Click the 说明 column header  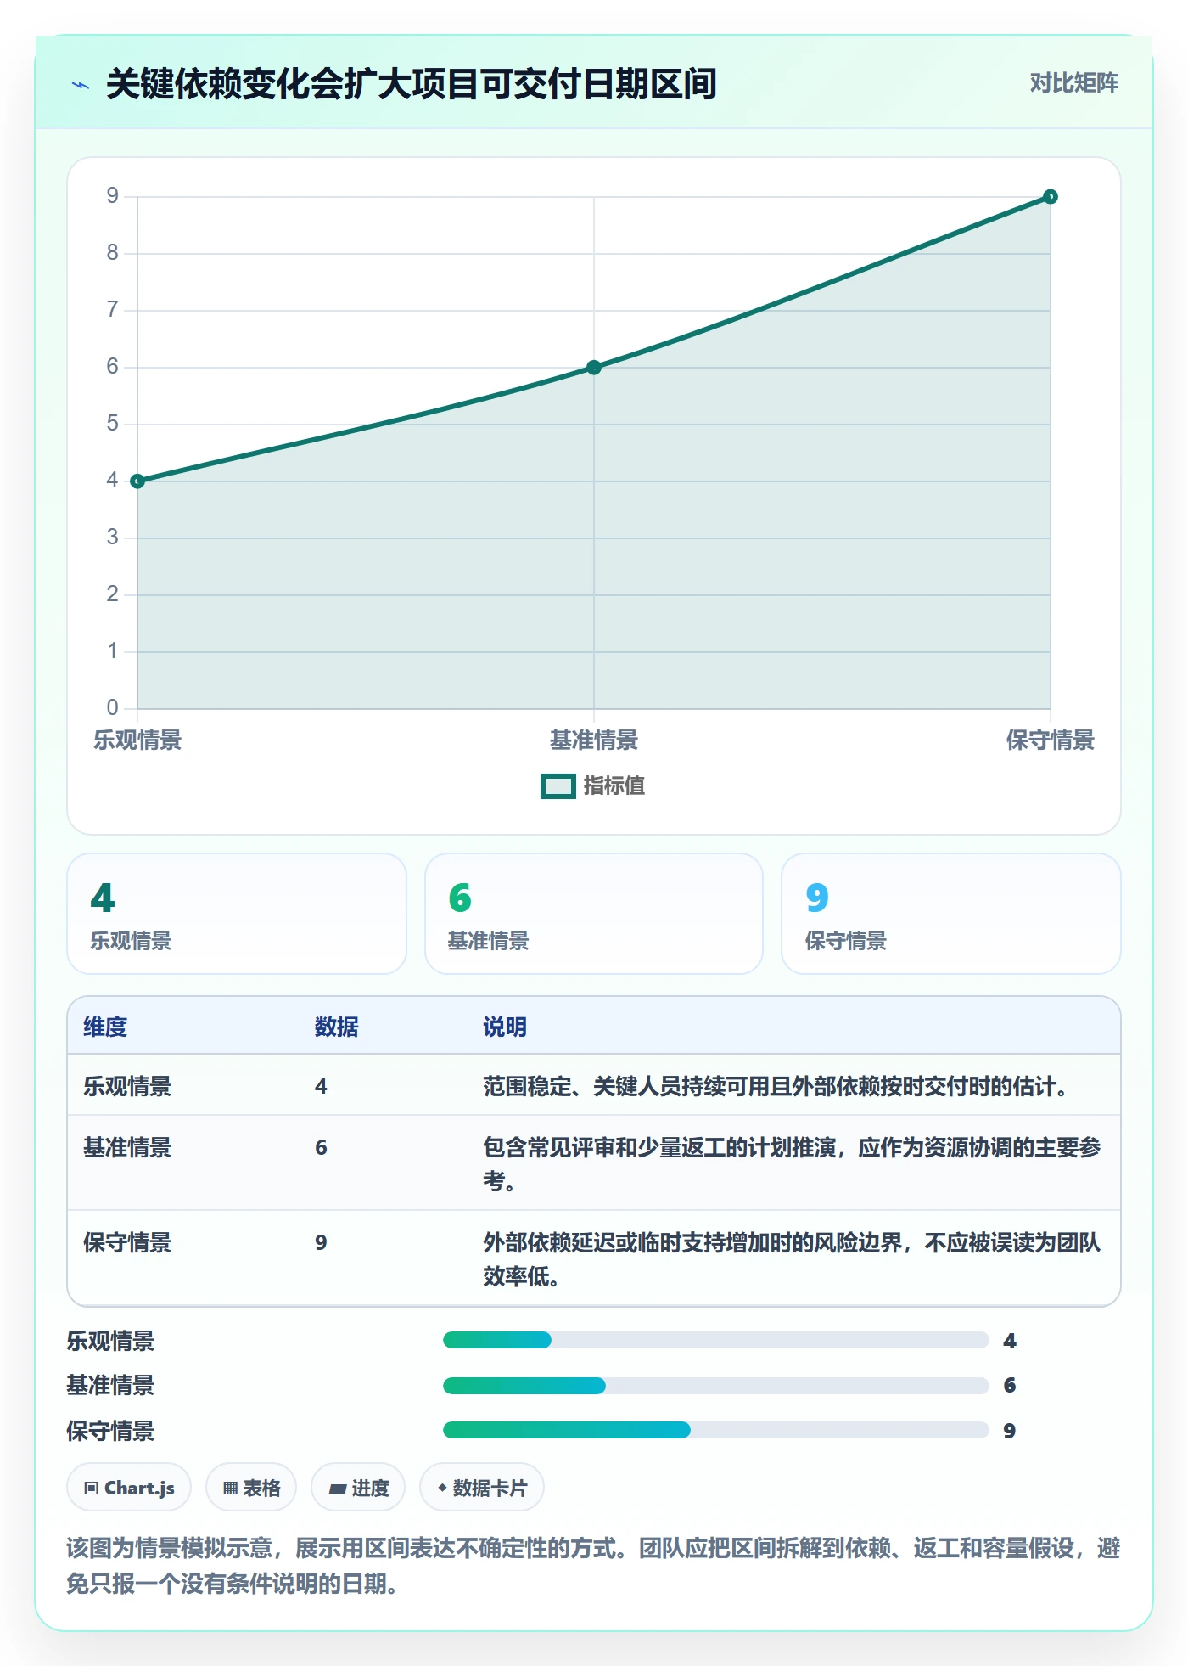[505, 1027]
